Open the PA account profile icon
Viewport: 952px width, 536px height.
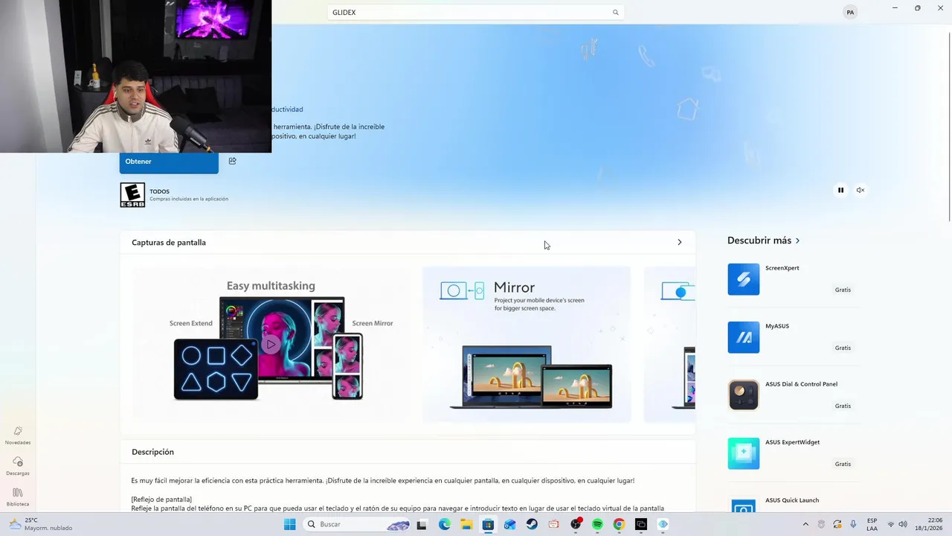click(850, 12)
